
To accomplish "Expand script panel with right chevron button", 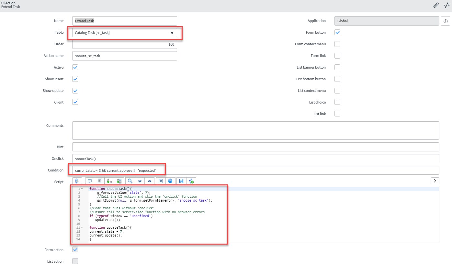I will pyautogui.click(x=435, y=181).
